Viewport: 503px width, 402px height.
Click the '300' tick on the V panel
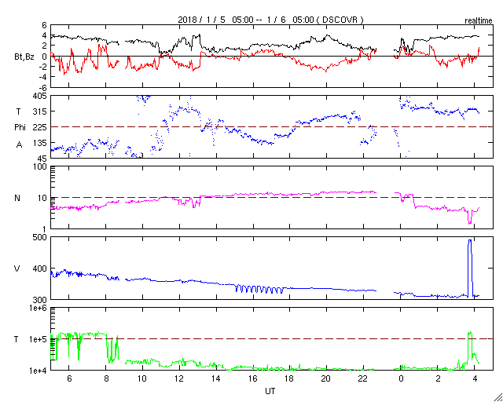pos(41,299)
